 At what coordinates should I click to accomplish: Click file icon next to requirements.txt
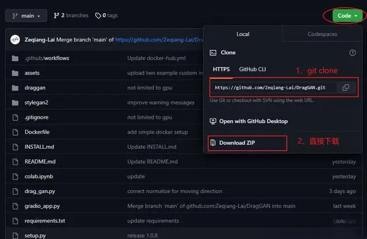point(15,221)
